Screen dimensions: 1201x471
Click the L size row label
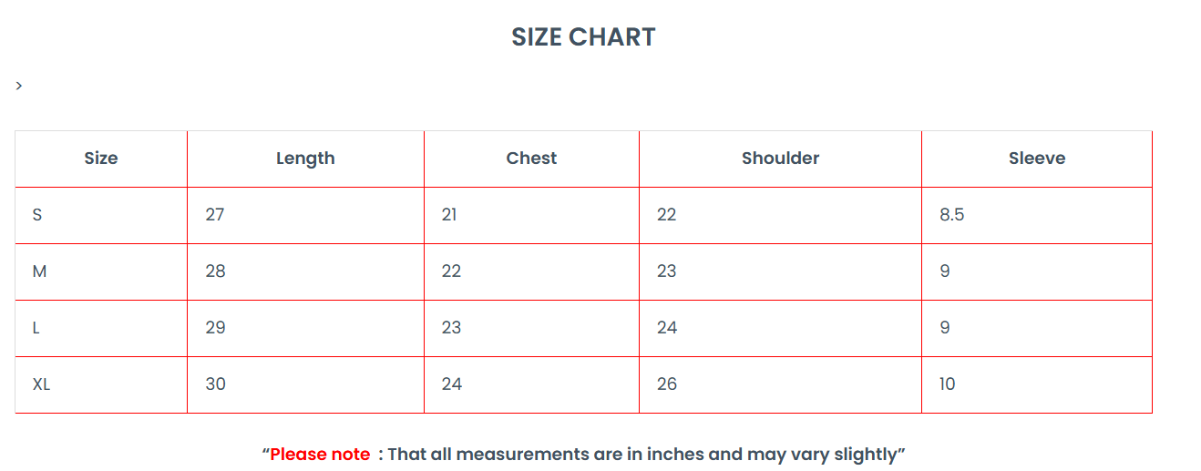coord(36,328)
